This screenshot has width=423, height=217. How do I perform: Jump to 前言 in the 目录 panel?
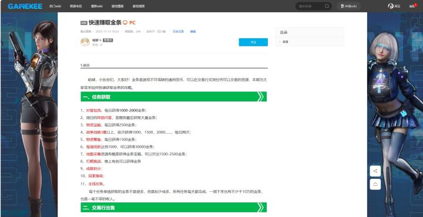tap(285, 42)
